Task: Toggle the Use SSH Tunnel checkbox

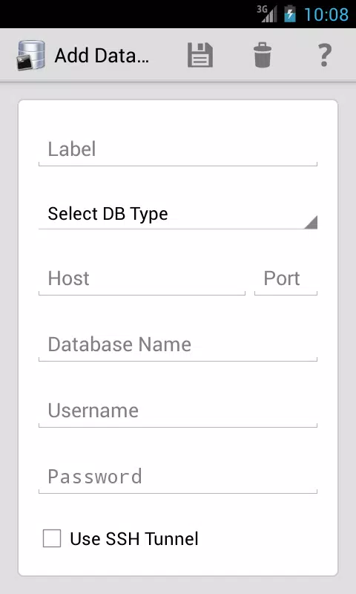Action: pyautogui.click(x=52, y=538)
